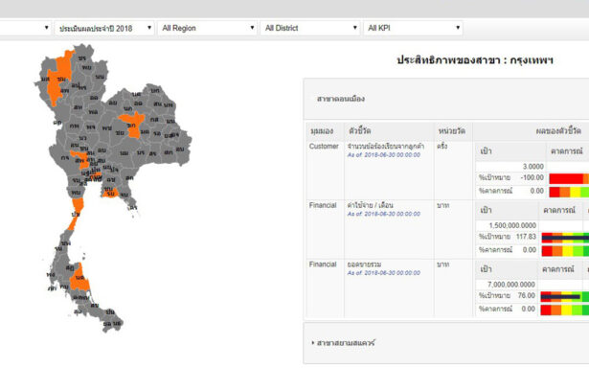Click the As of date under ยอดขายรวม
This screenshot has width=589, height=368.
click(383, 273)
